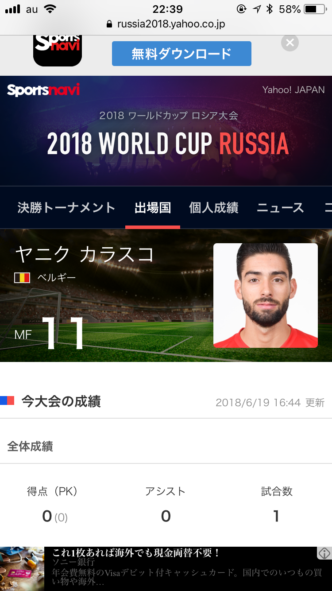This screenshot has width=332, height=591.
Task: Tap Yannick Carrasco's player photo
Action: [266, 295]
